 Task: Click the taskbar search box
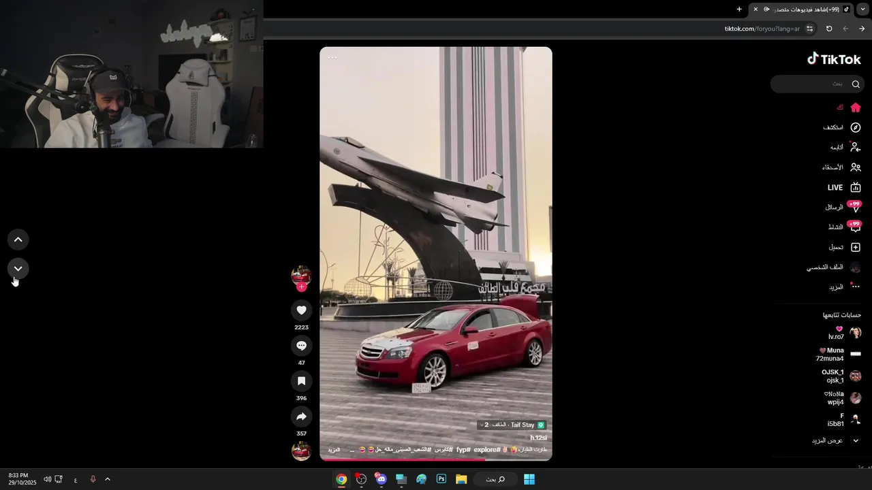coord(495,479)
